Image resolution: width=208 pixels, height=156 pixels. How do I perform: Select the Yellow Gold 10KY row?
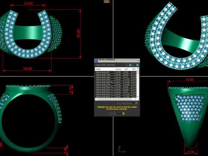click(116, 75)
